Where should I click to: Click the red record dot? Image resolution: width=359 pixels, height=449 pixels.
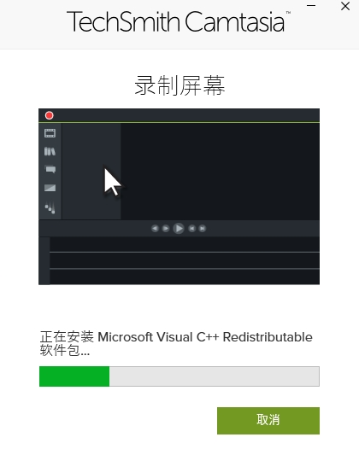pos(49,115)
